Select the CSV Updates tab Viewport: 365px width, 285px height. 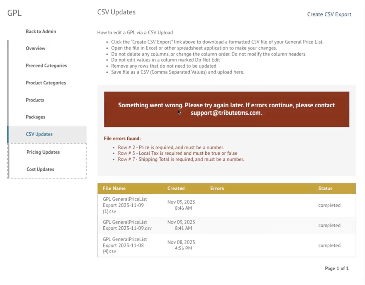click(x=39, y=134)
